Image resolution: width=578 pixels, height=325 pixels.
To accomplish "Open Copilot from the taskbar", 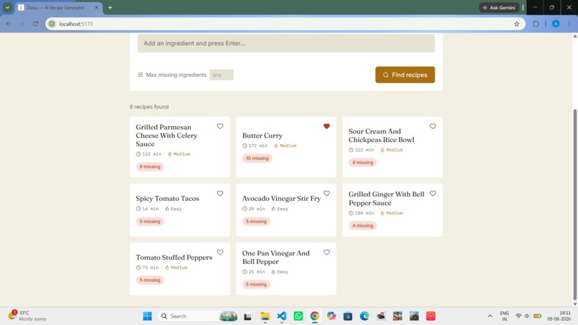I will pos(331,316).
